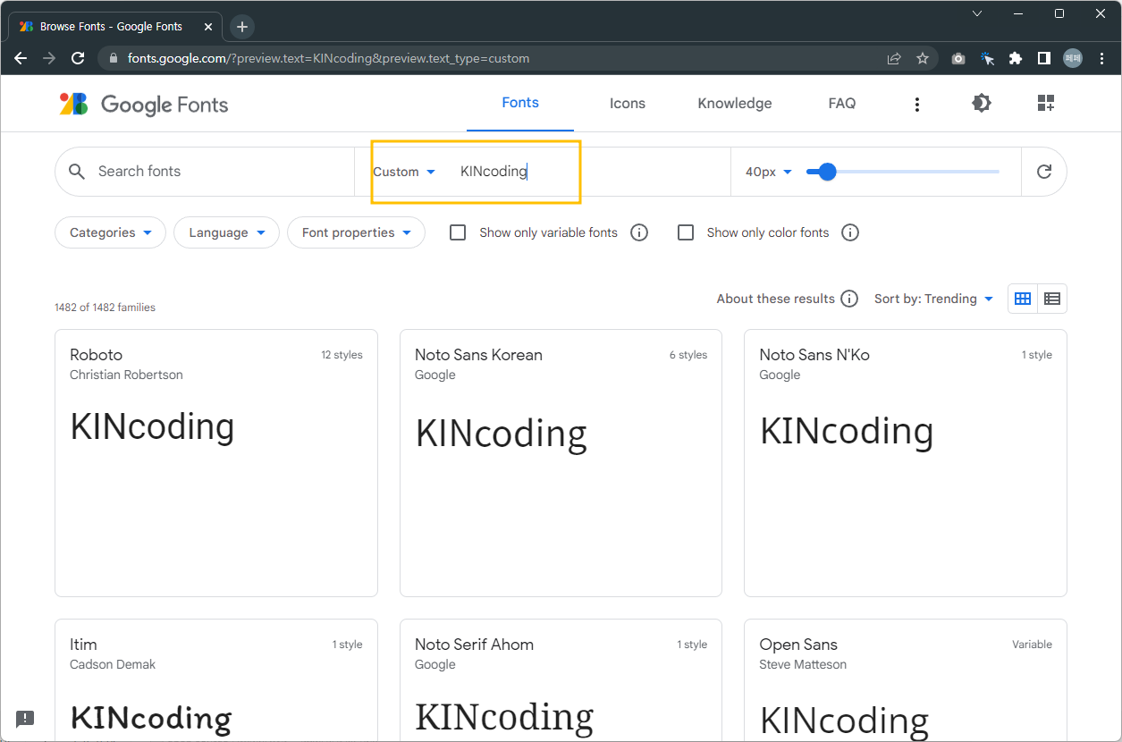Open Chrome tab search chevron
The width and height of the screenshot is (1122, 742).
coord(977,13)
